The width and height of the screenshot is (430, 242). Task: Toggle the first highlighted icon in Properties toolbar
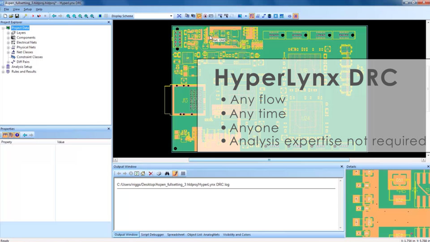point(5,135)
